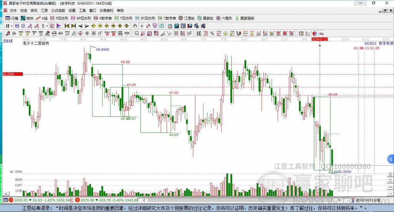Open the calendar date icon
This screenshot has width=394, height=212.
tap(170, 26)
